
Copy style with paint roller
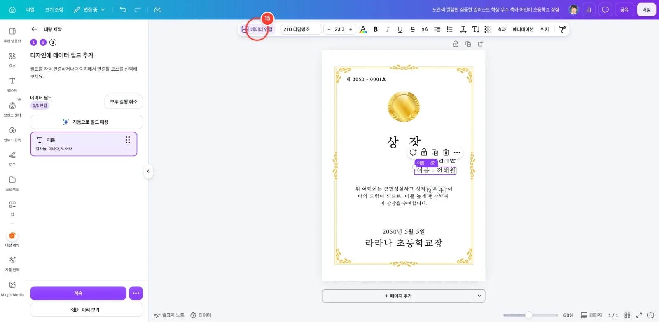pyautogui.click(x=562, y=29)
